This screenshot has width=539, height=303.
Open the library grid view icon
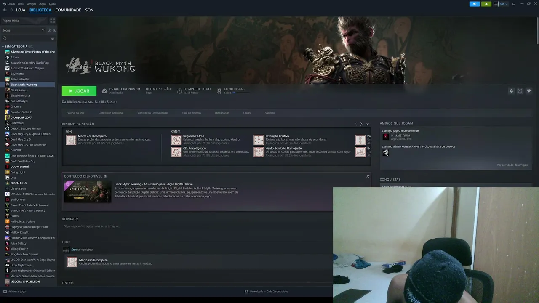53,20
